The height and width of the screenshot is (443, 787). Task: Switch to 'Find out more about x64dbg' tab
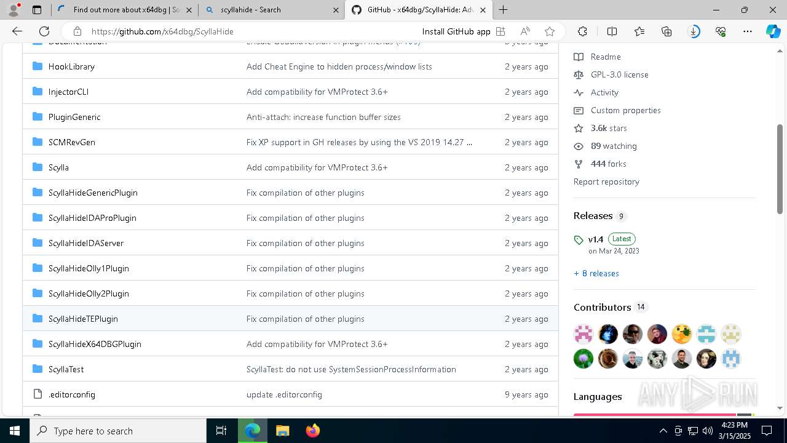click(x=126, y=10)
